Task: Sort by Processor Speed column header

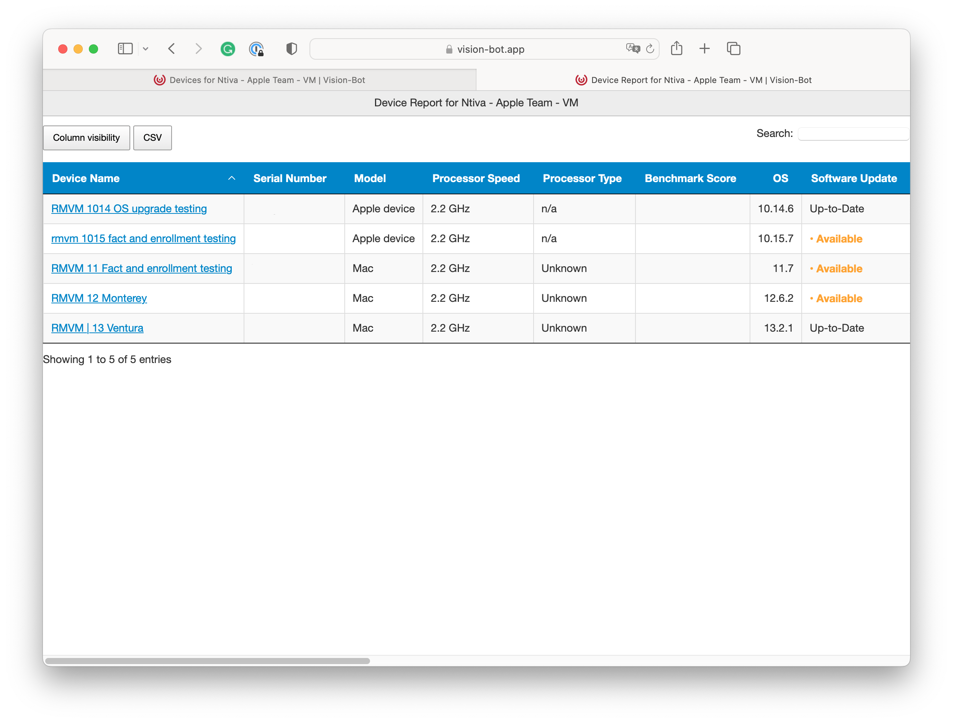Action: (x=478, y=178)
